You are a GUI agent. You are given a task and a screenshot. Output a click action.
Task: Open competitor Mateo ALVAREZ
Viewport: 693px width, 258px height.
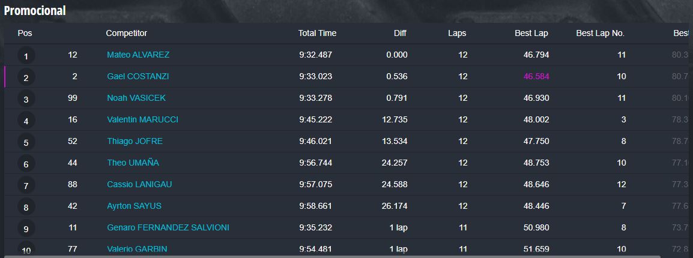138,55
